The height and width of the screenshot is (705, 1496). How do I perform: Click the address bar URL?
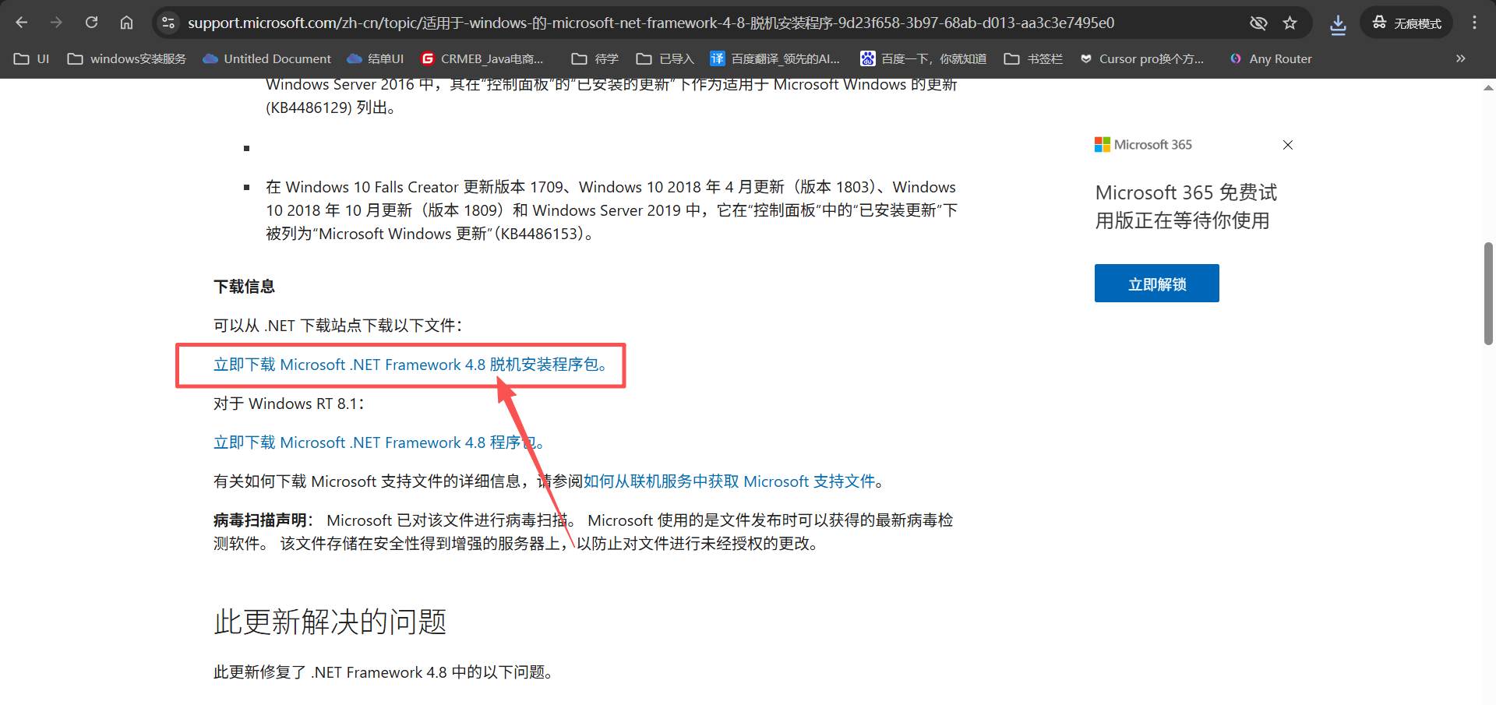(x=651, y=23)
